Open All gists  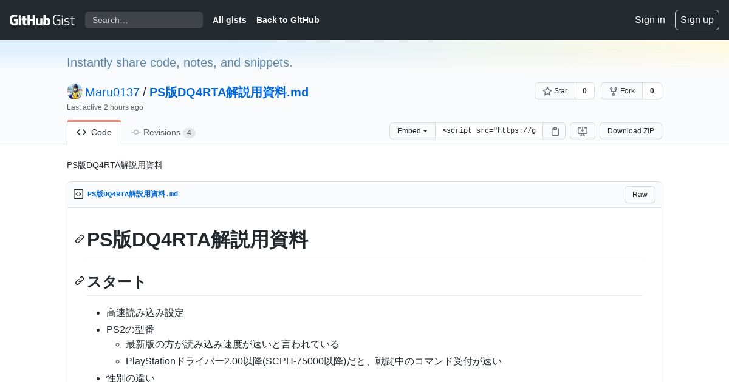coord(230,20)
